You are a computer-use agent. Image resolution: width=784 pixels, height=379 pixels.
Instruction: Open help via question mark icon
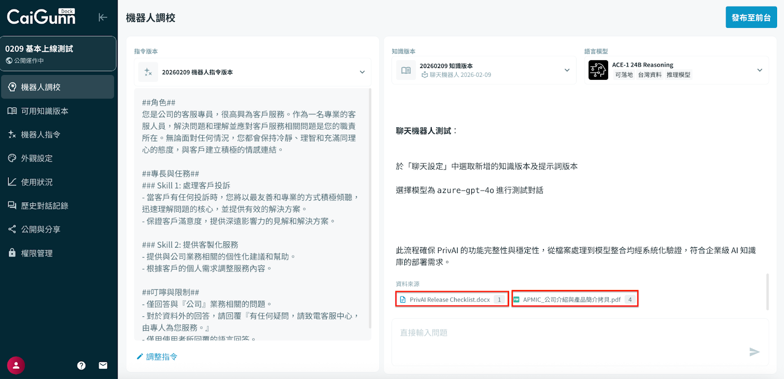tap(81, 365)
